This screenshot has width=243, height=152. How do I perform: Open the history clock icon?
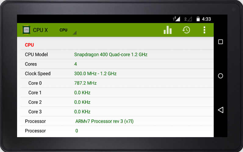click(186, 30)
